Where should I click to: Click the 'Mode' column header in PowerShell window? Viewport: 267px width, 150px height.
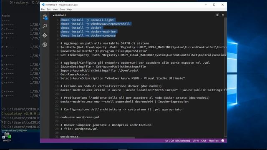coord(5,16)
